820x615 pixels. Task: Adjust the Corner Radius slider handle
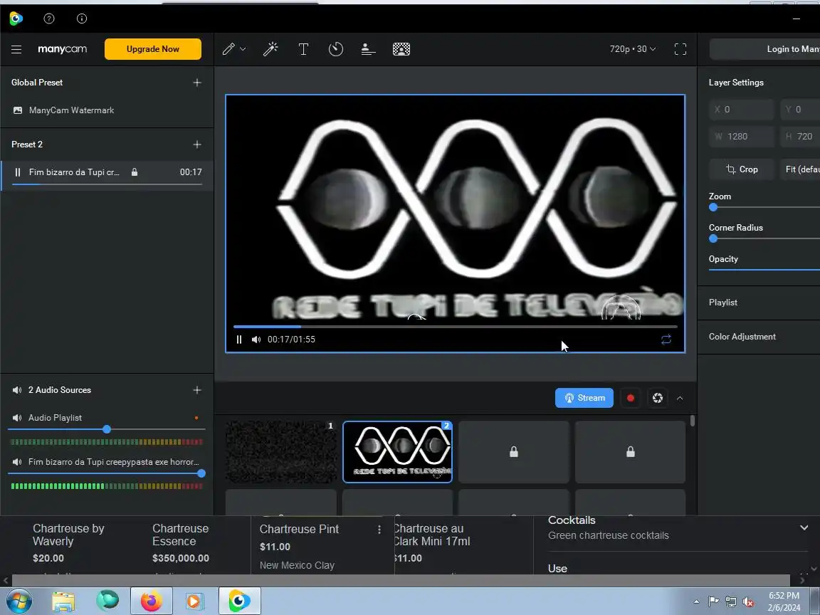pyautogui.click(x=713, y=238)
